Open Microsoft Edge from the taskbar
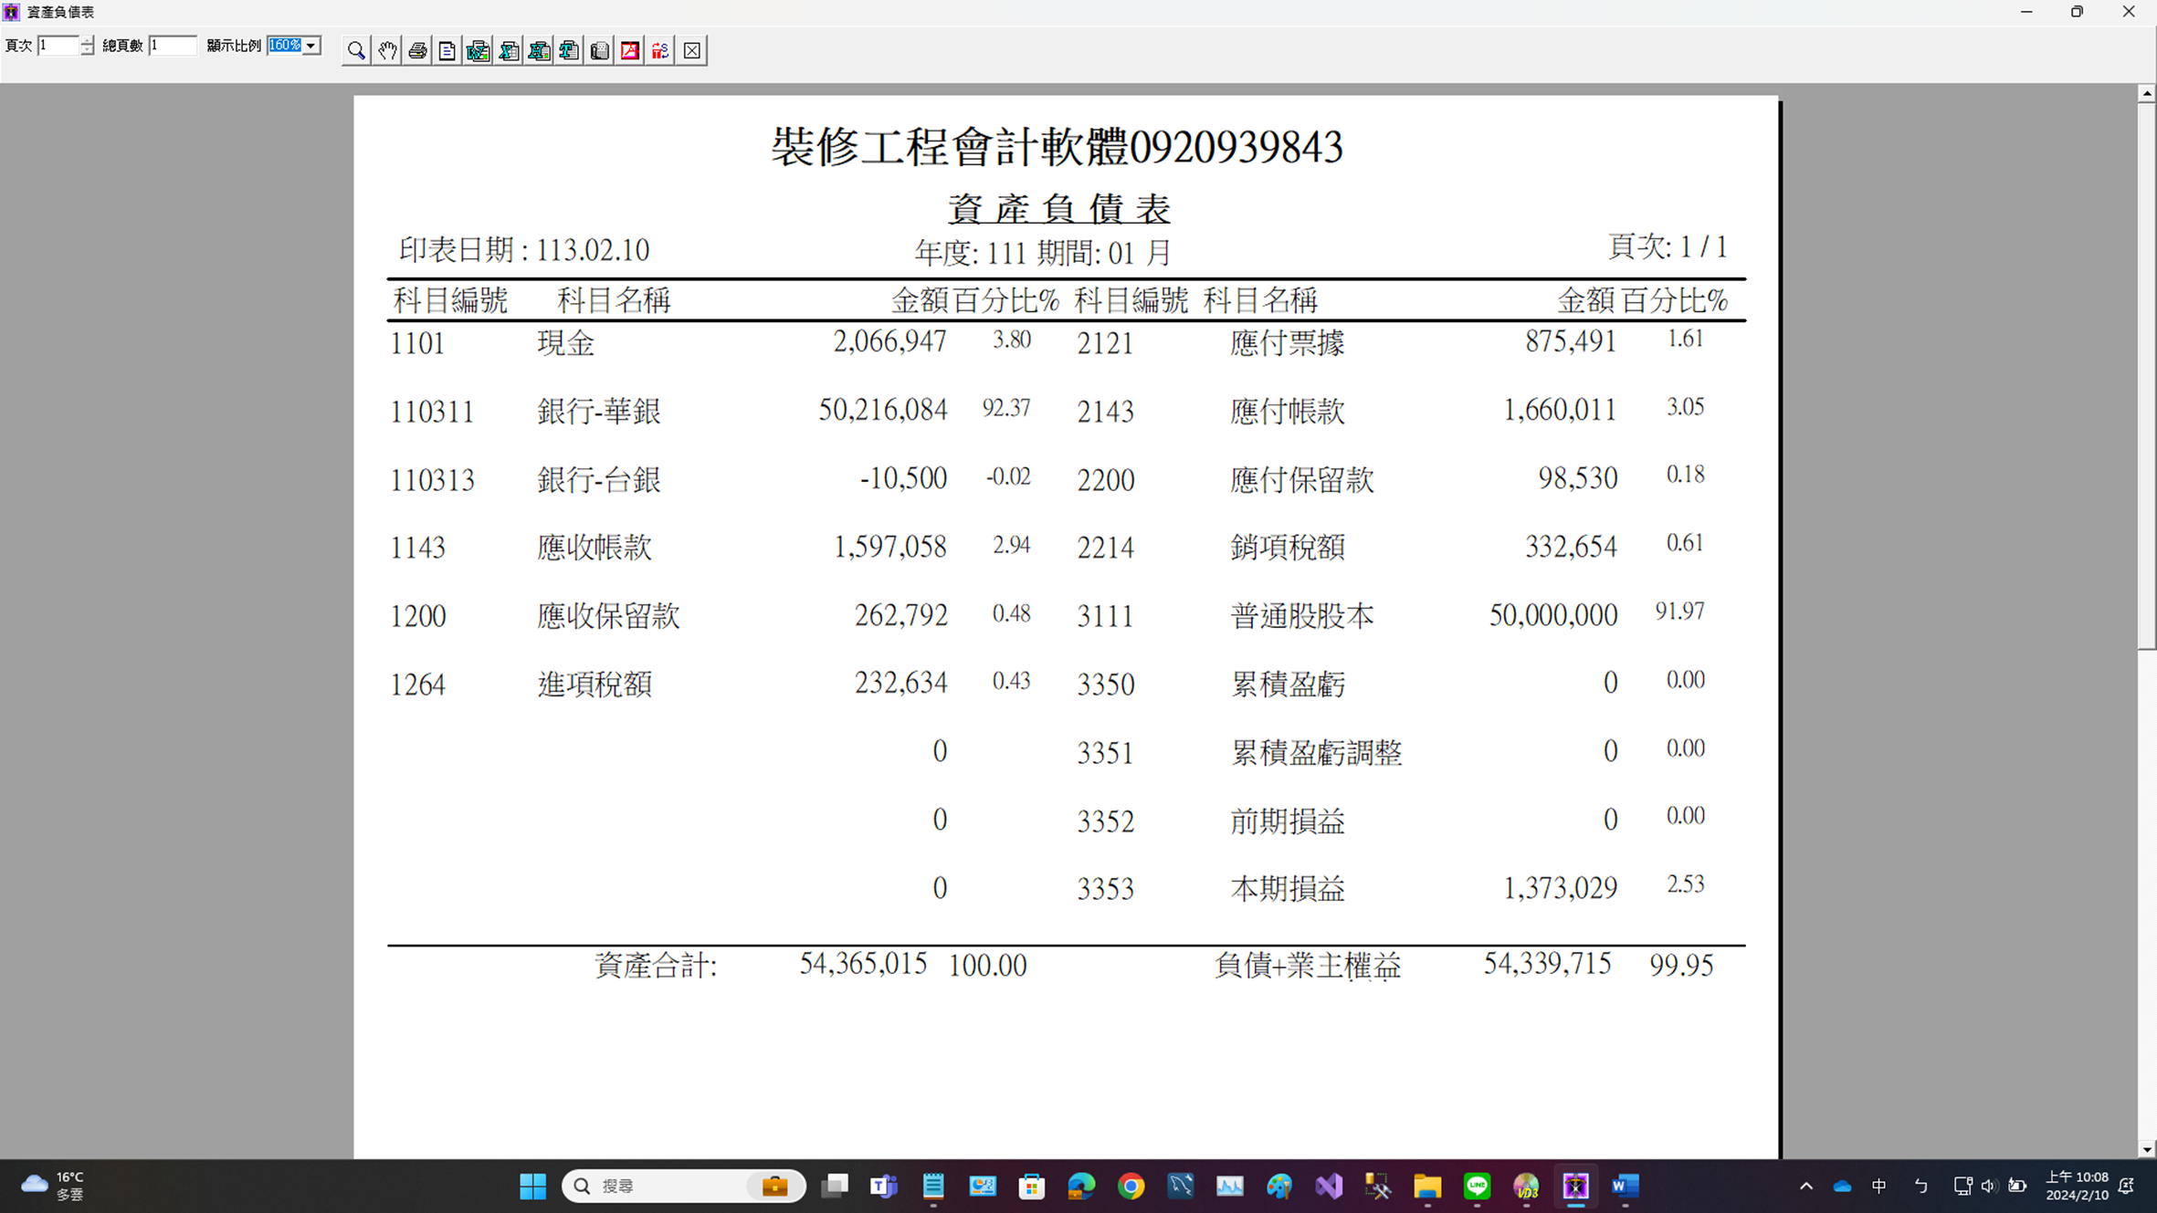2157x1213 pixels. (x=1081, y=1186)
